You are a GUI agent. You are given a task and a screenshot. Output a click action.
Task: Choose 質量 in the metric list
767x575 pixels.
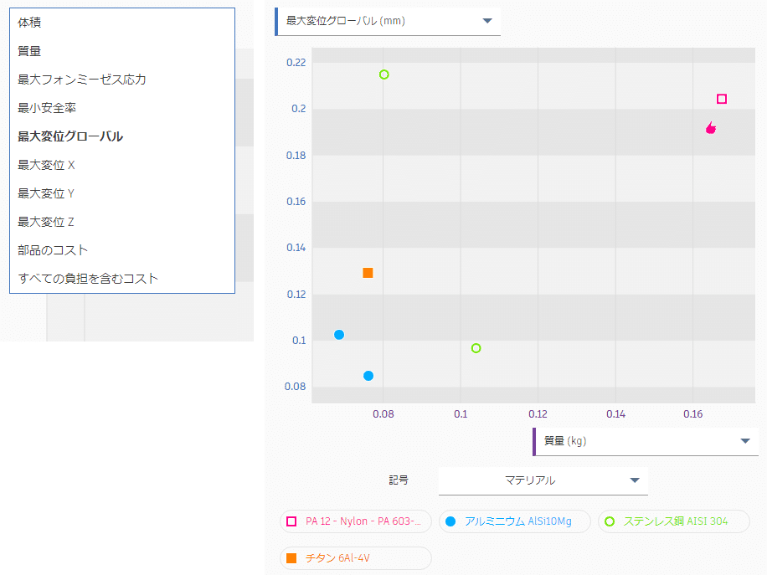(x=122, y=51)
